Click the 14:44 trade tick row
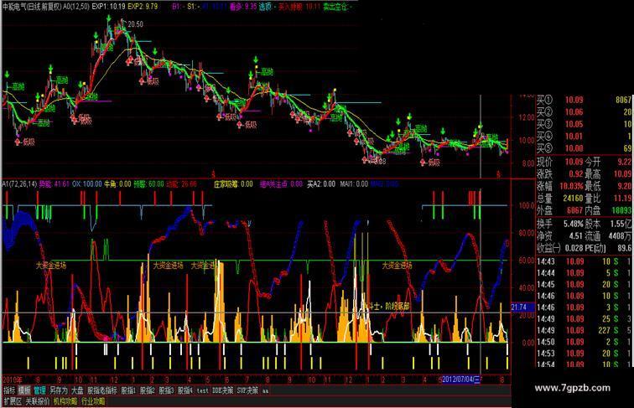634x408 pixels. pos(584,273)
